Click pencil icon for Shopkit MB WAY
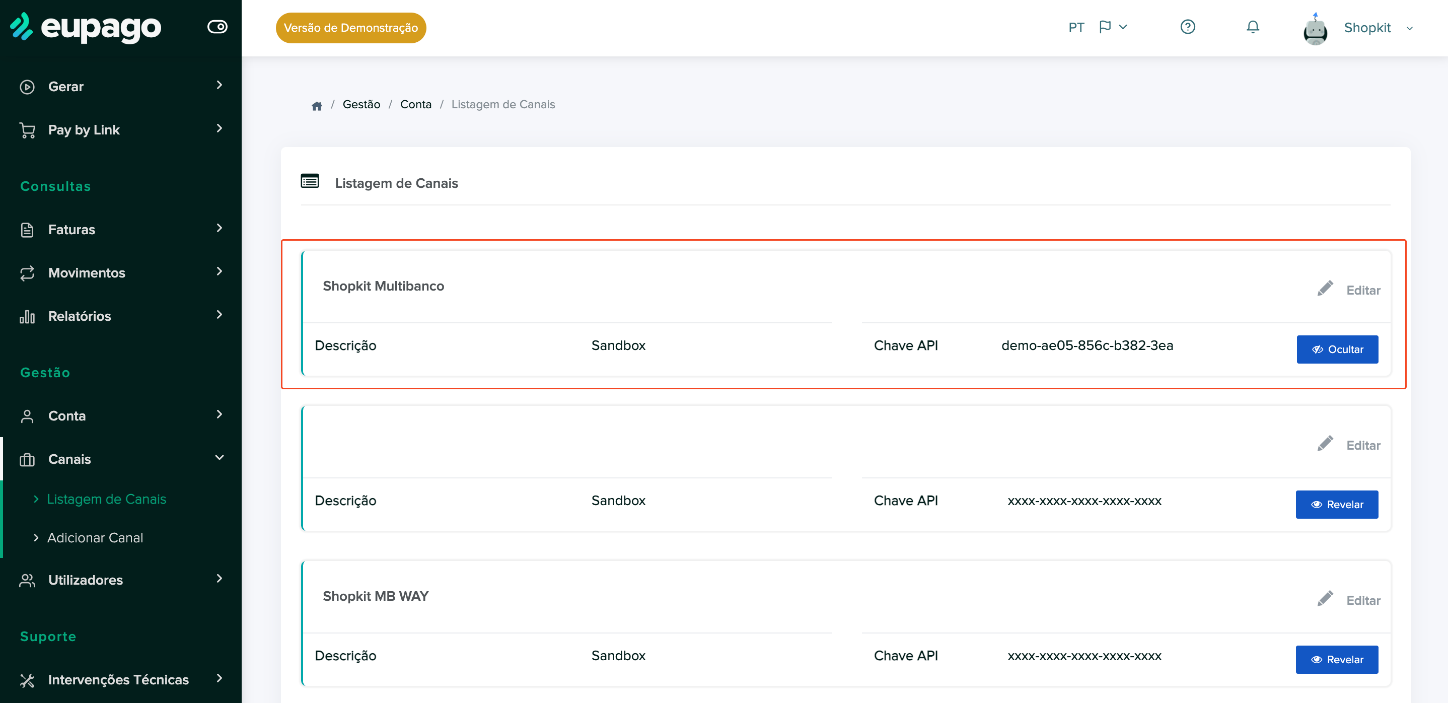 pyautogui.click(x=1325, y=598)
